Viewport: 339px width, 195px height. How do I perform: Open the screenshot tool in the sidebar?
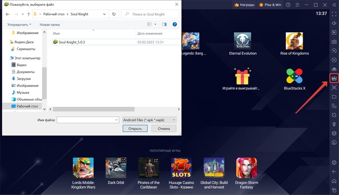click(x=334, y=87)
